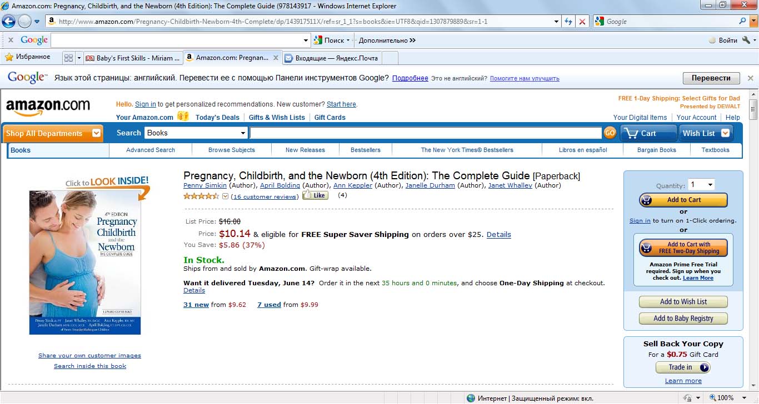Viewport: 759px width, 404px height.
Task: Click the amazon.com logo
Action: pyautogui.click(x=48, y=107)
